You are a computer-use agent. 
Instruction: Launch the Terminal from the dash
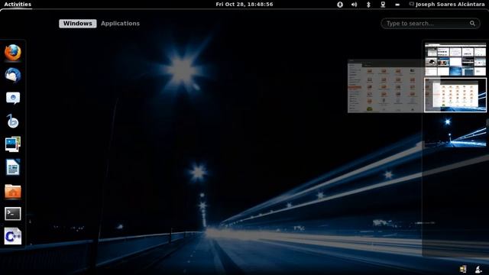13,214
